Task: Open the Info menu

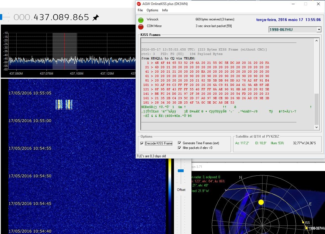Action: [x=165, y=10]
